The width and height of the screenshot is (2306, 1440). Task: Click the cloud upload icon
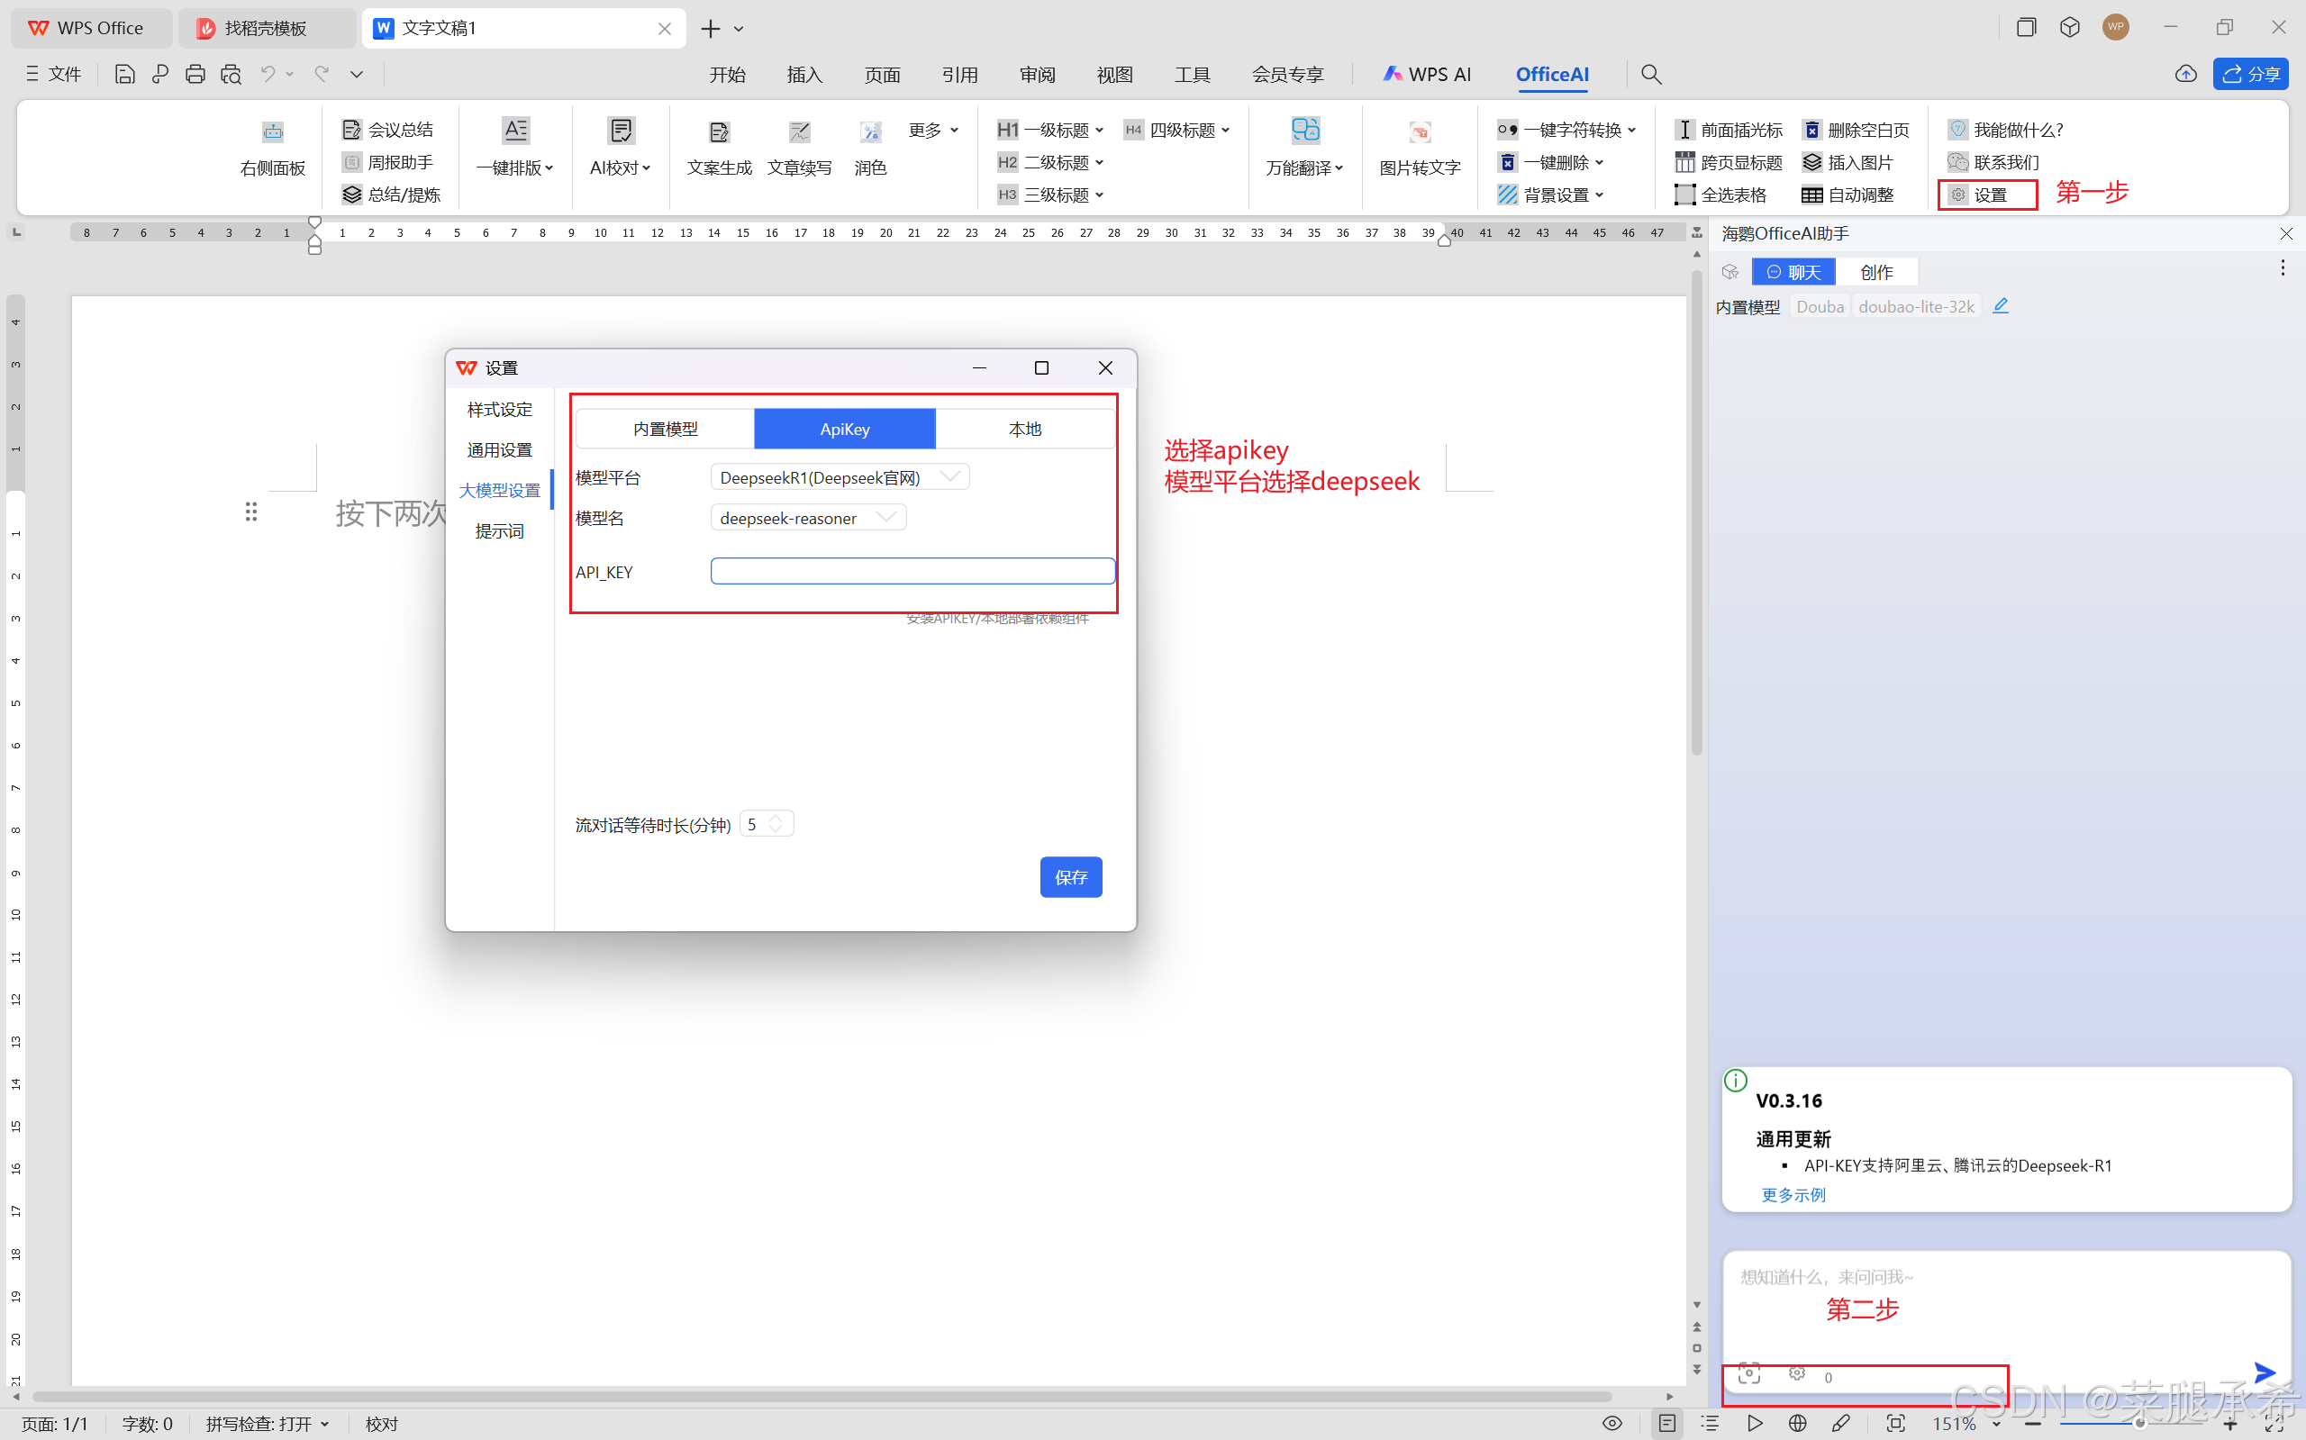coord(2186,74)
